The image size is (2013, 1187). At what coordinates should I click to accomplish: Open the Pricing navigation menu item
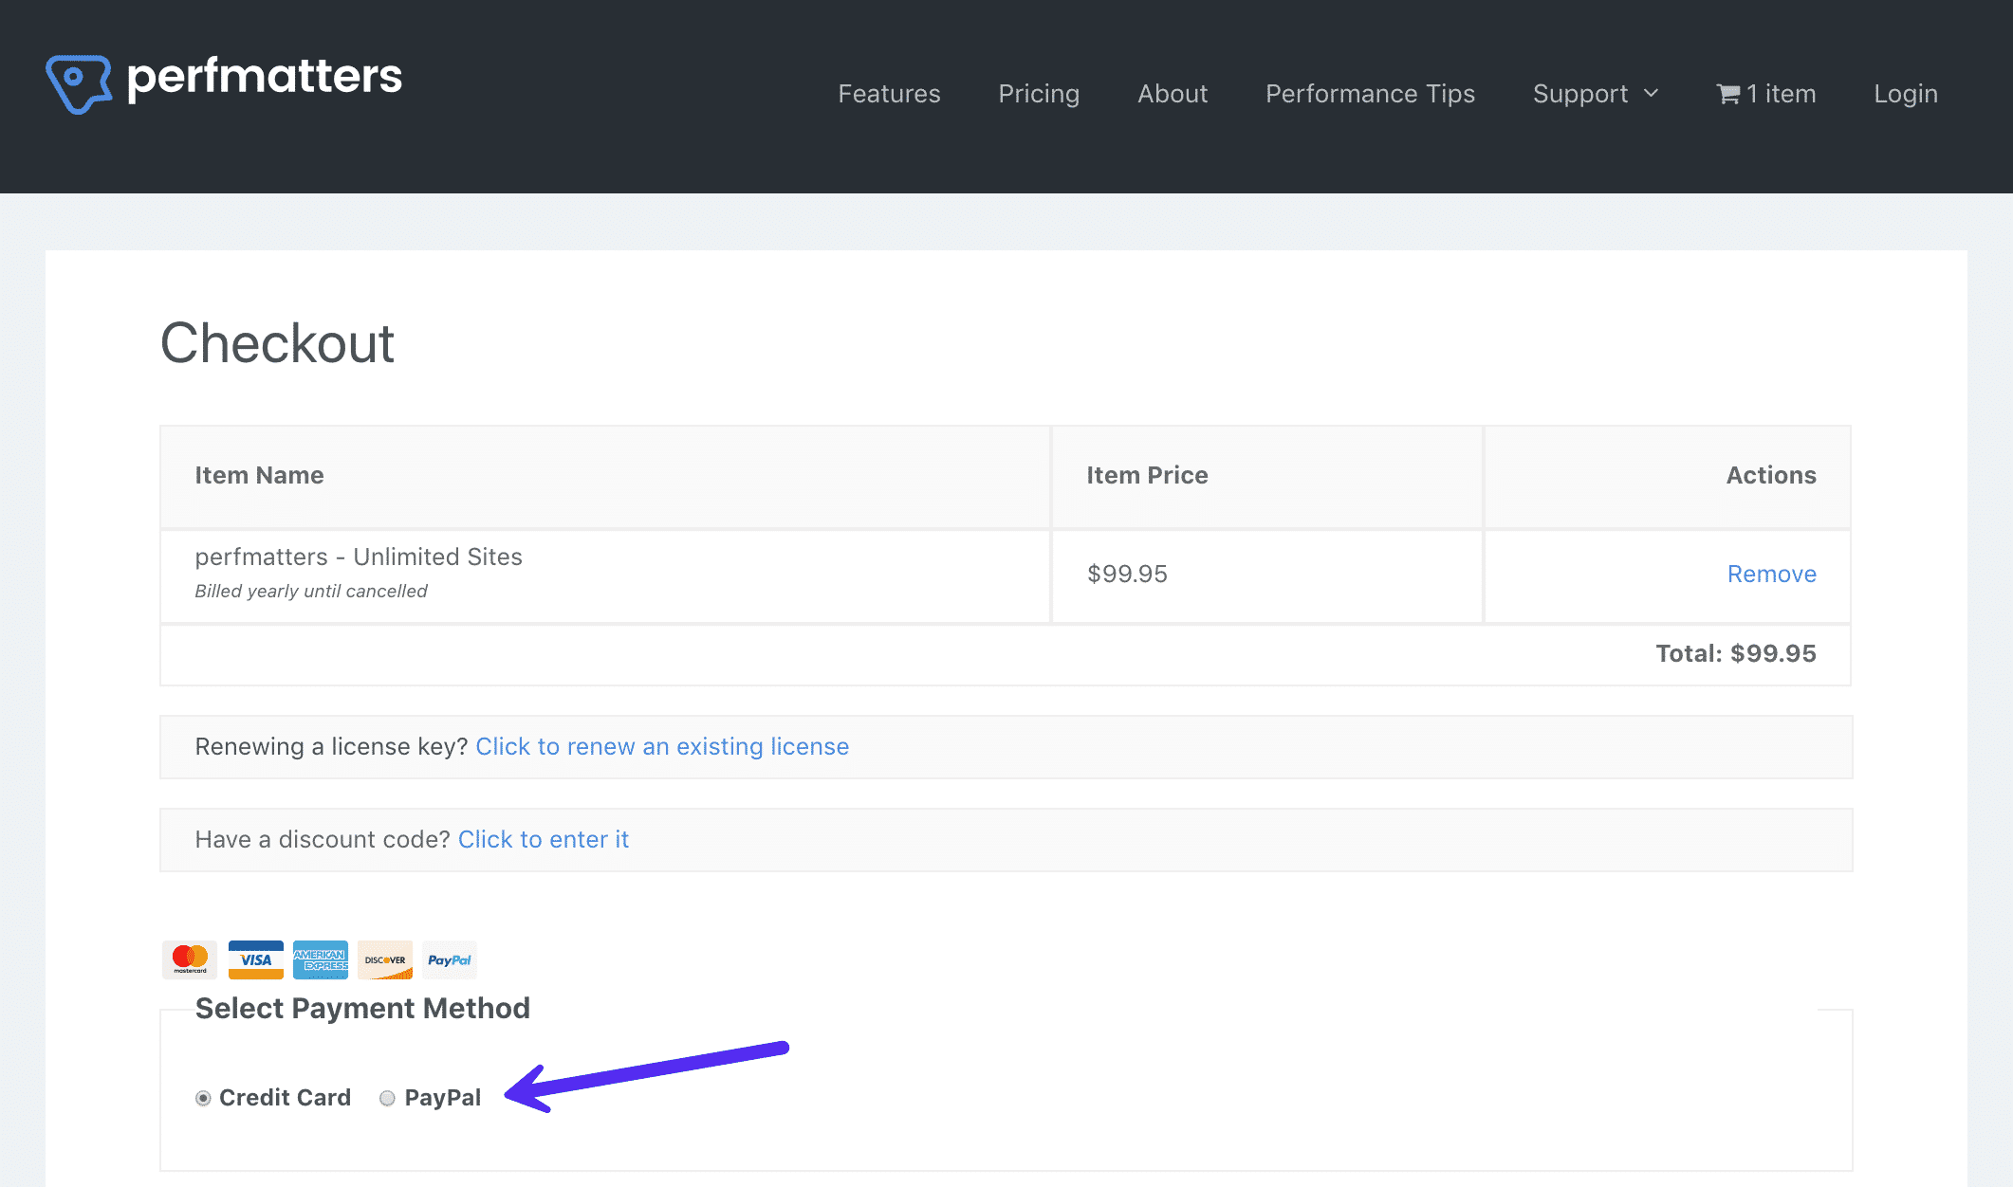(1039, 92)
